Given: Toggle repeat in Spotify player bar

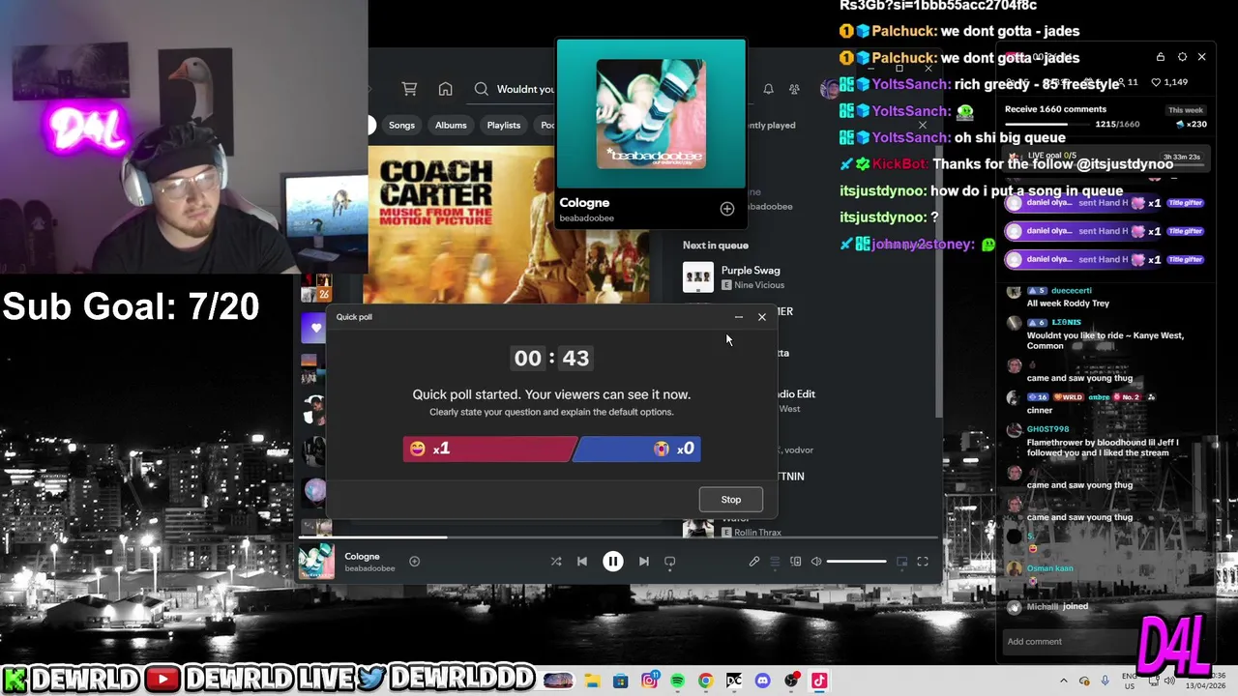Looking at the screenshot, I should tap(669, 561).
